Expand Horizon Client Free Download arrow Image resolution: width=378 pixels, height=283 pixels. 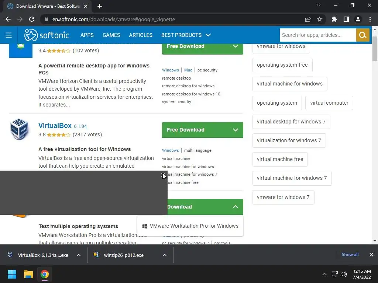pos(236,46)
